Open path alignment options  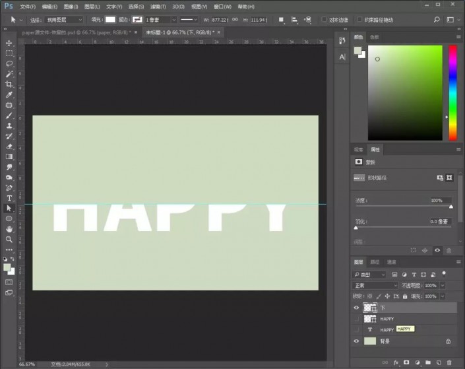click(294, 20)
